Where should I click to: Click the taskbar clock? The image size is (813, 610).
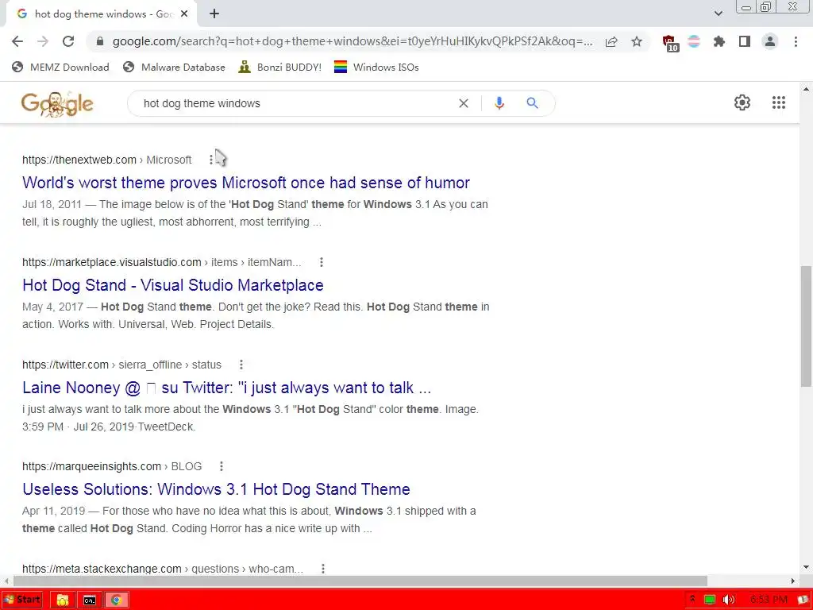pyautogui.click(x=769, y=600)
